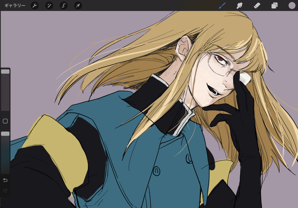Undo the last stroke with arrow
The height and width of the screenshot is (208, 298).
click(x=5, y=180)
